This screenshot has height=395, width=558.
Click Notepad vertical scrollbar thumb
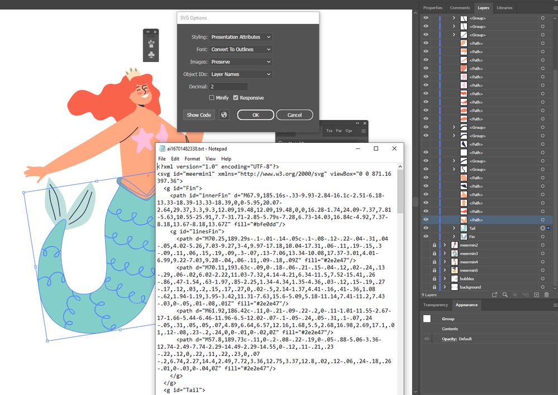(400, 191)
